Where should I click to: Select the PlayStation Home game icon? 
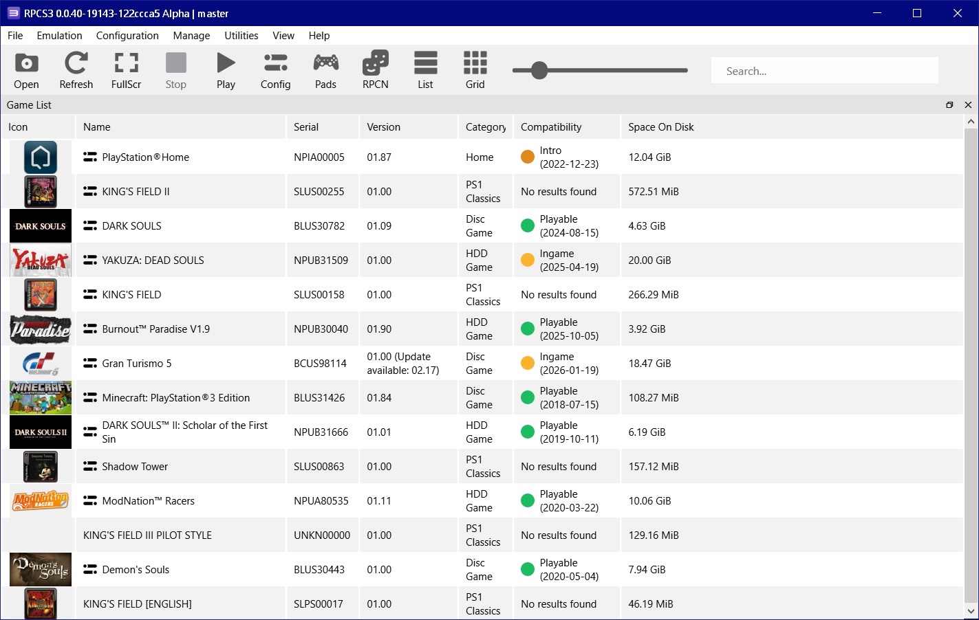[x=41, y=157]
